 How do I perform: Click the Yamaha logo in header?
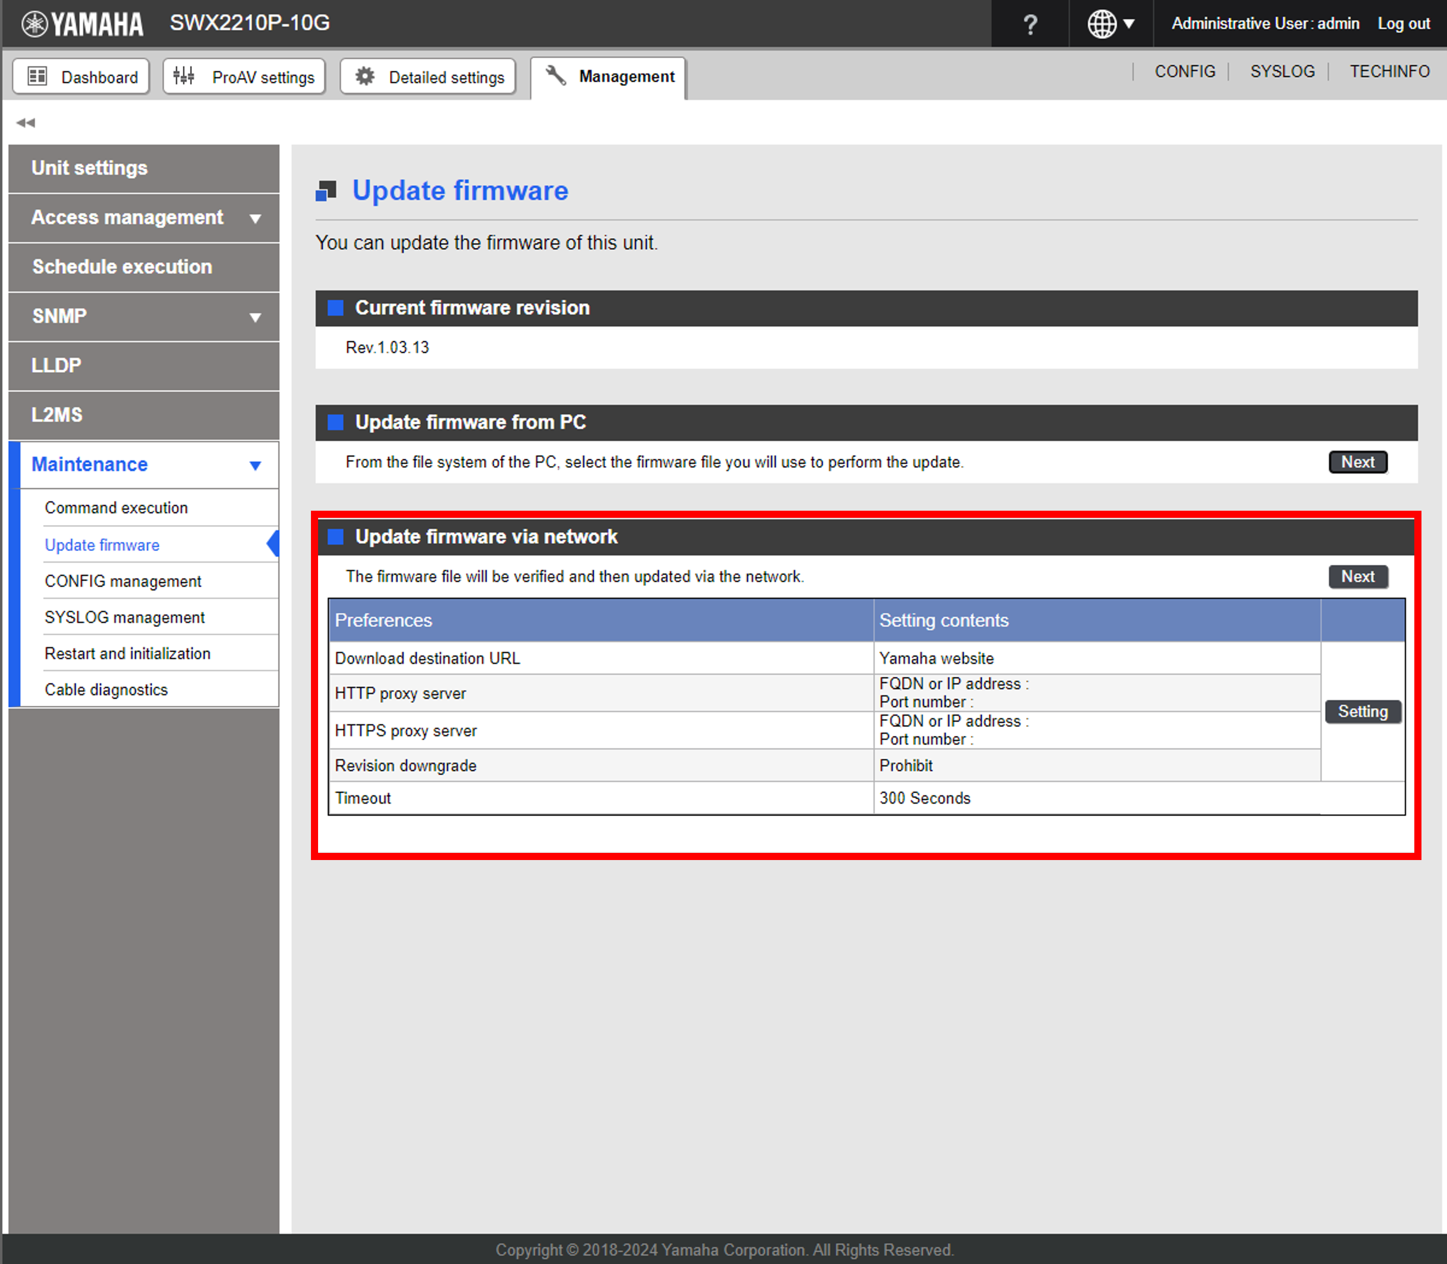(x=83, y=24)
